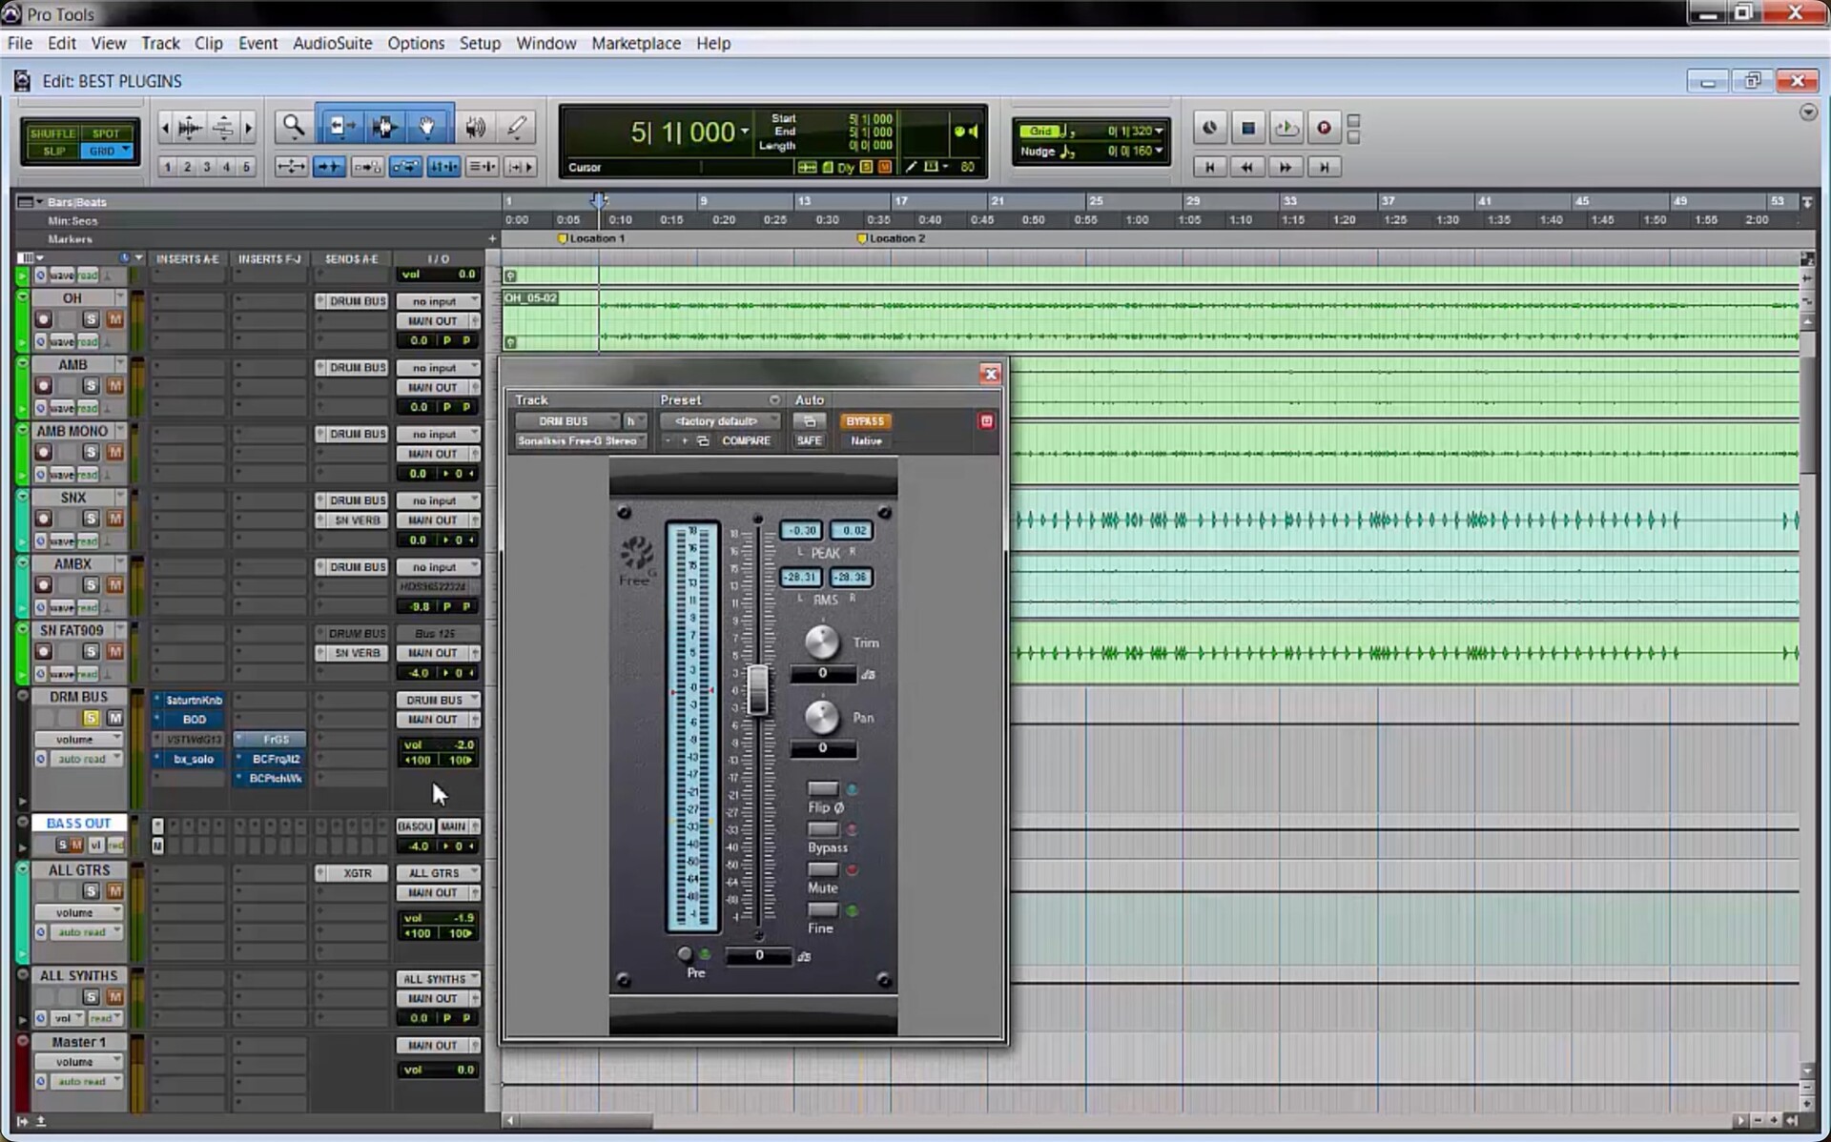The height and width of the screenshot is (1142, 1831).
Task: Open the Marketplace menu
Action: tap(636, 43)
